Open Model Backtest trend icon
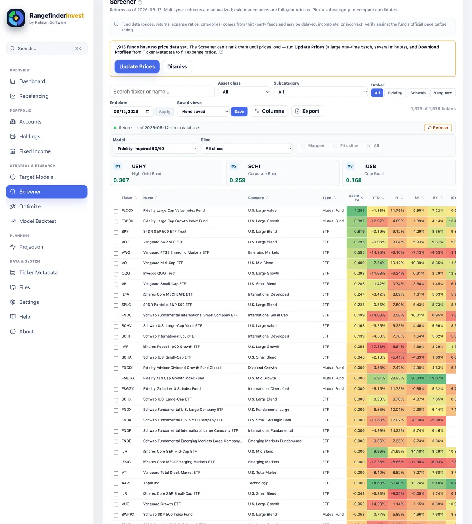The image size is (472, 524). (13, 221)
